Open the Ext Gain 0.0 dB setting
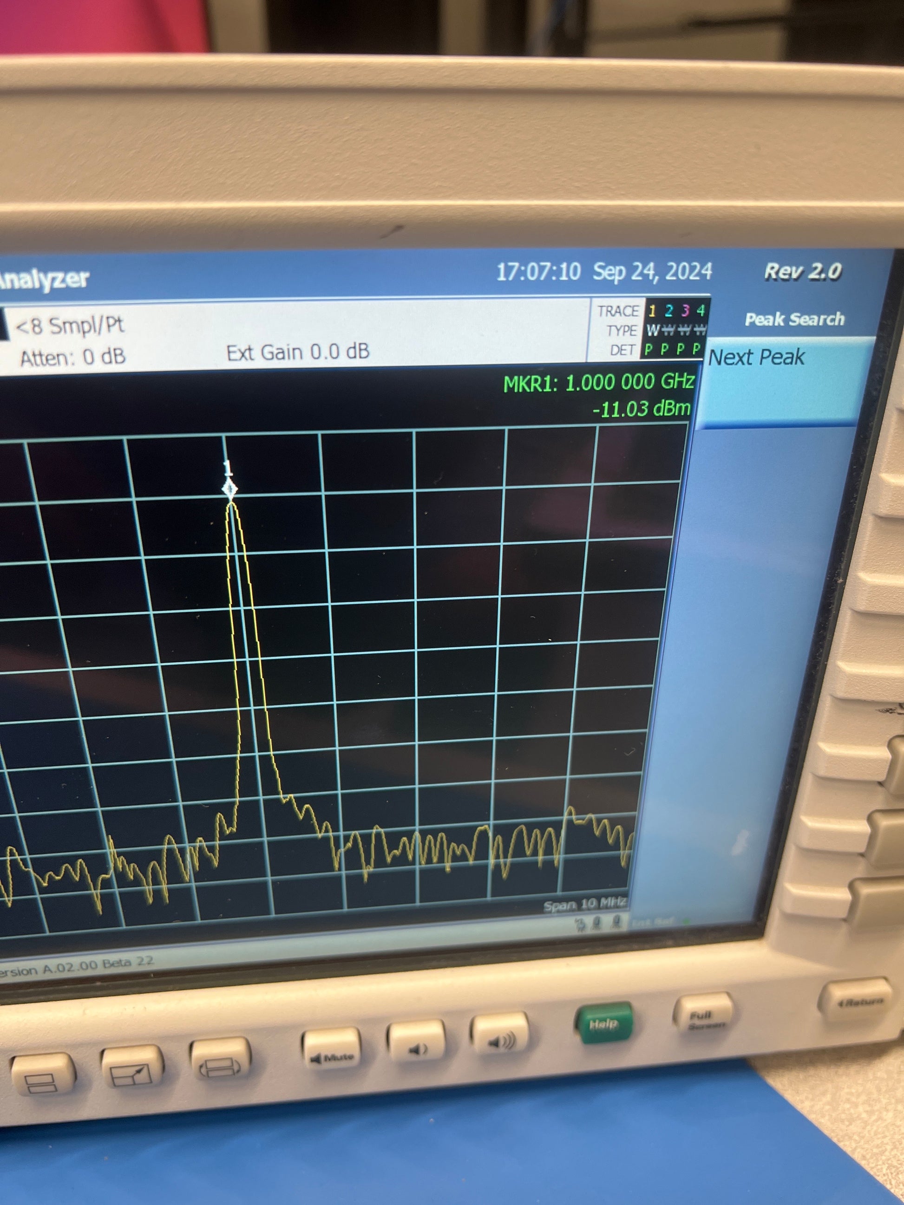Viewport: 904px width, 1205px height. [298, 352]
